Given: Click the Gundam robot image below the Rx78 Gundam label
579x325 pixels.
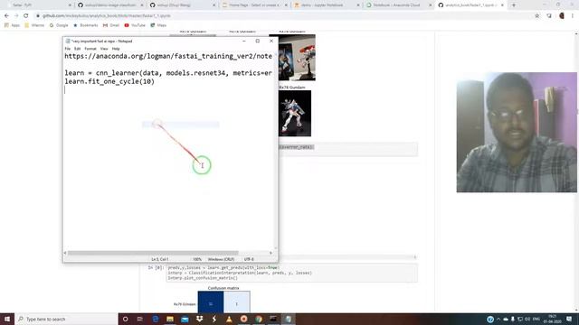Looking at the screenshot, I should tap(295, 114).
